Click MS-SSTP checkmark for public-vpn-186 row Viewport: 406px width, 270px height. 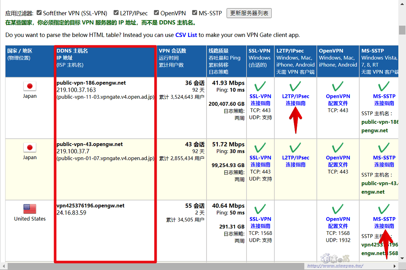click(384, 87)
